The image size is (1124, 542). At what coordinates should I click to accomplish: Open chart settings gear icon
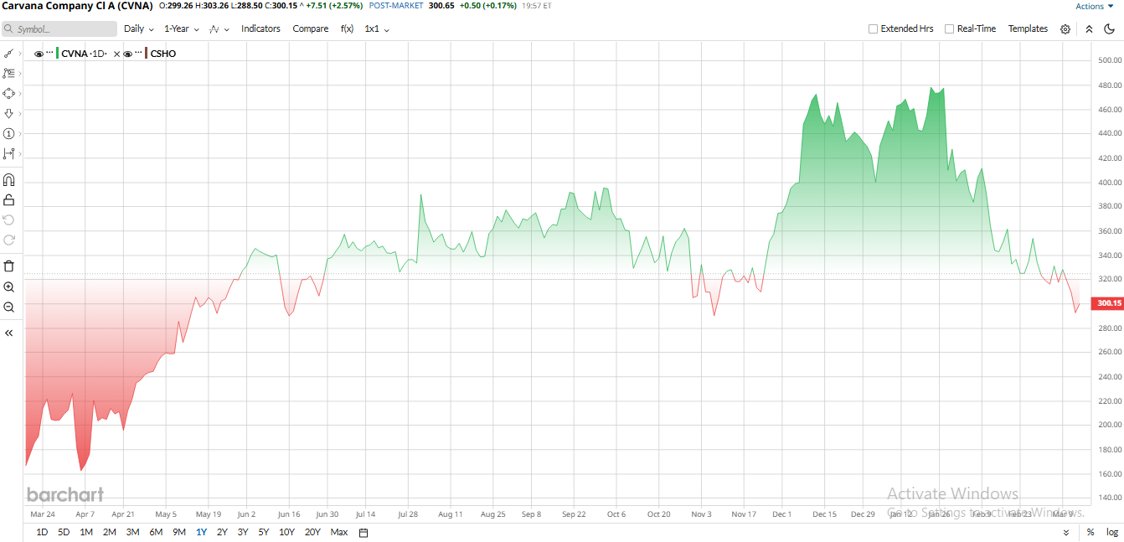[1065, 28]
